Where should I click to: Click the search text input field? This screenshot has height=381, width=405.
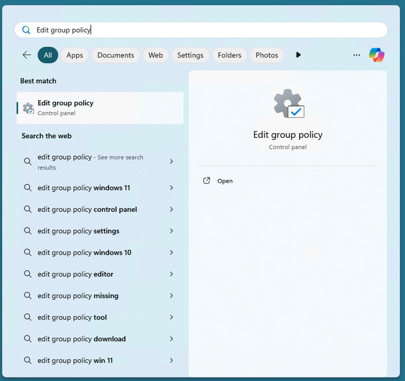click(x=206, y=30)
